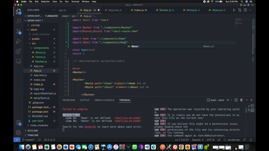
Task: Split the terminal panel
Action: click(x=236, y=100)
